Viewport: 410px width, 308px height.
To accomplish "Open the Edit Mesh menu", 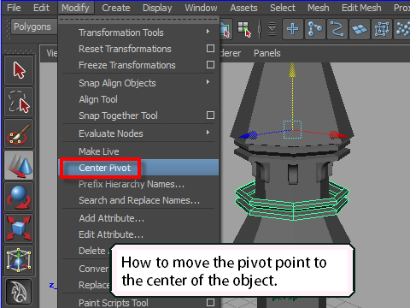I will coord(361,8).
